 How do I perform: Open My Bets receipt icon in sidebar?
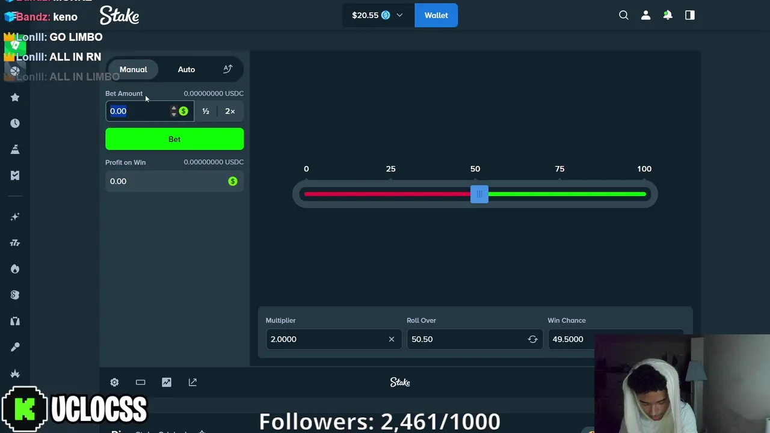pyautogui.click(x=15, y=175)
